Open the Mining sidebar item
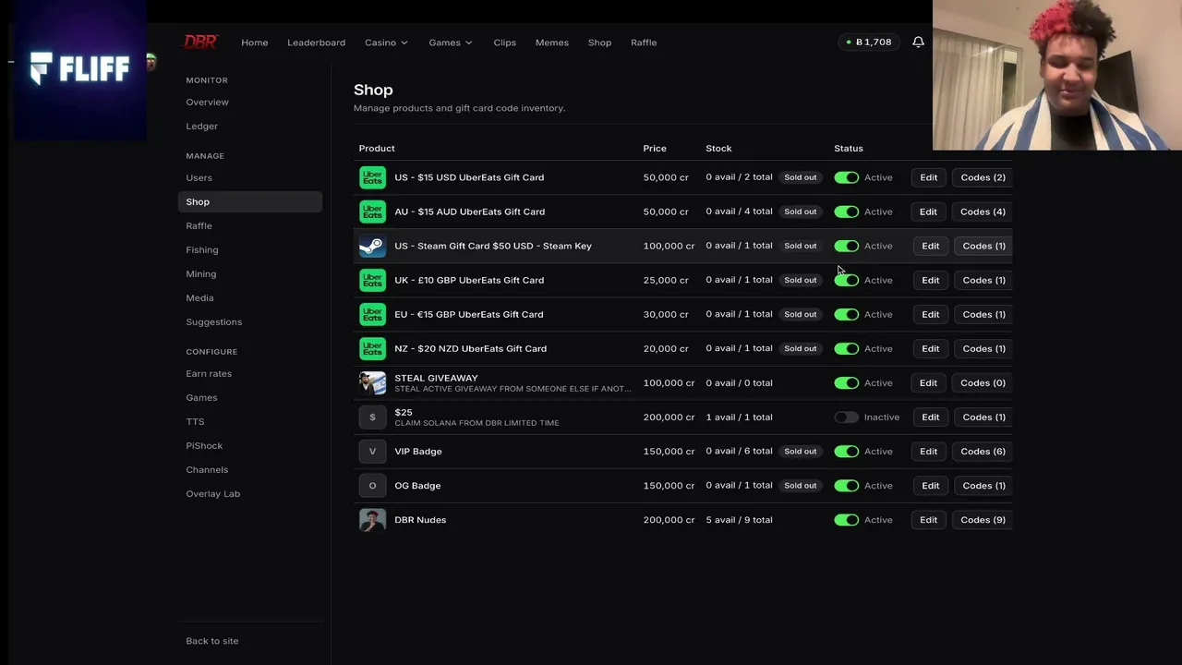Image resolution: width=1182 pixels, height=665 pixels. click(x=200, y=273)
